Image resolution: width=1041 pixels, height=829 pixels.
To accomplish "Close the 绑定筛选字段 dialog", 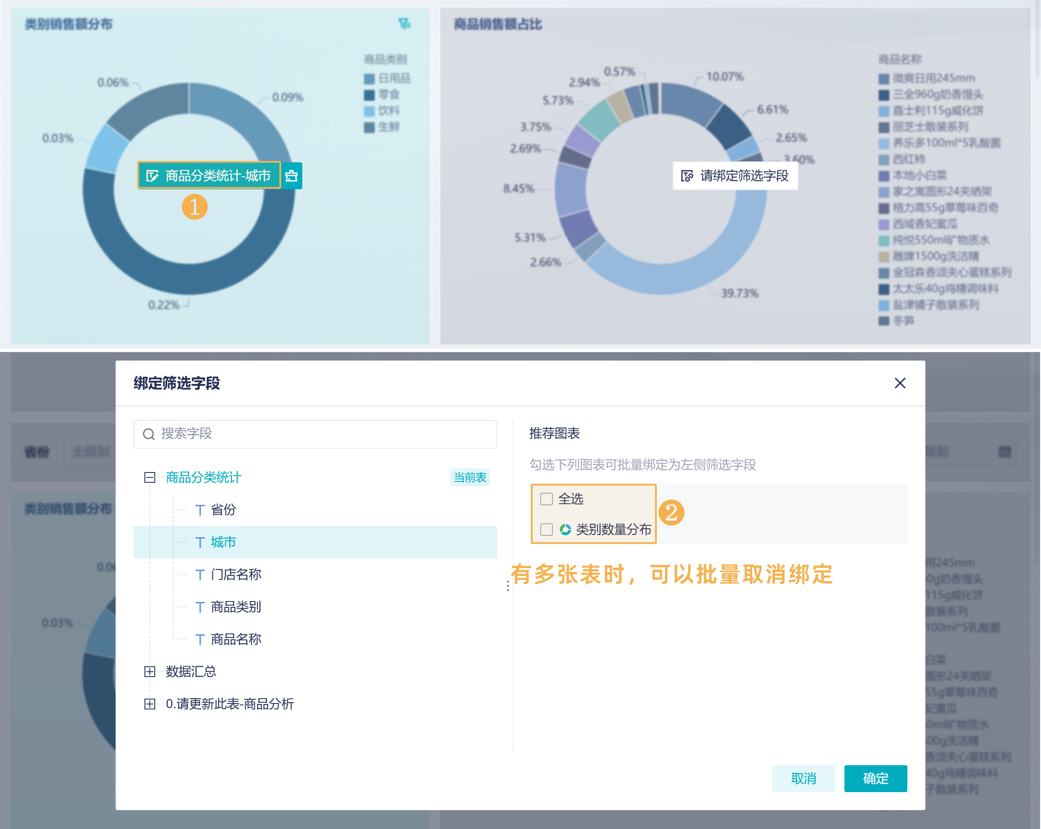I will click(x=900, y=383).
